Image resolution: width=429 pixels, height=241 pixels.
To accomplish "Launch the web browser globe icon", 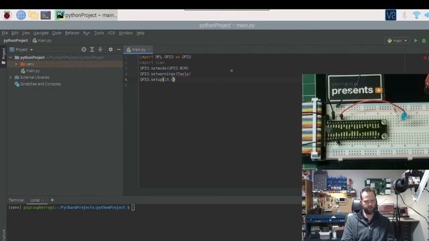I will coord(21,15).
